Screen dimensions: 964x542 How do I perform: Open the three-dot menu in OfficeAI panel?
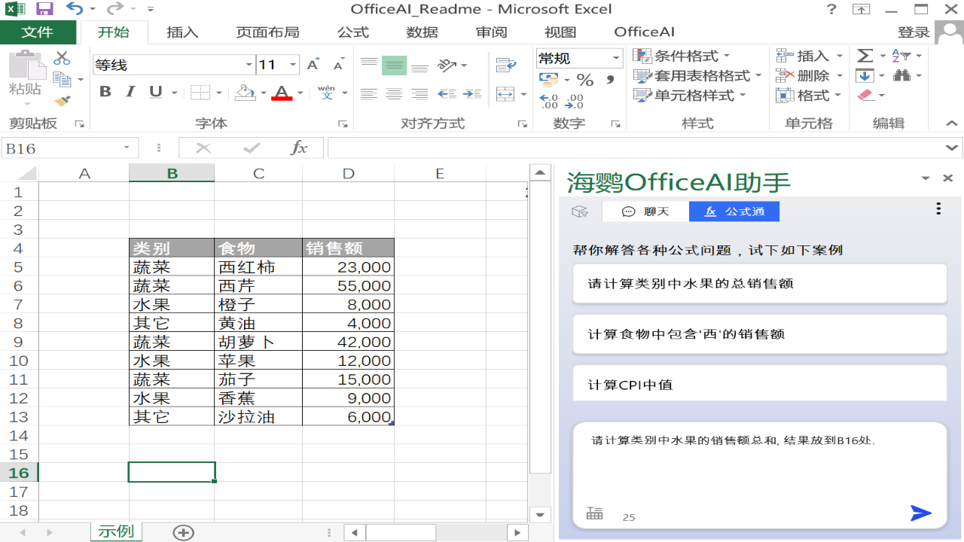[x=938, y=209]
